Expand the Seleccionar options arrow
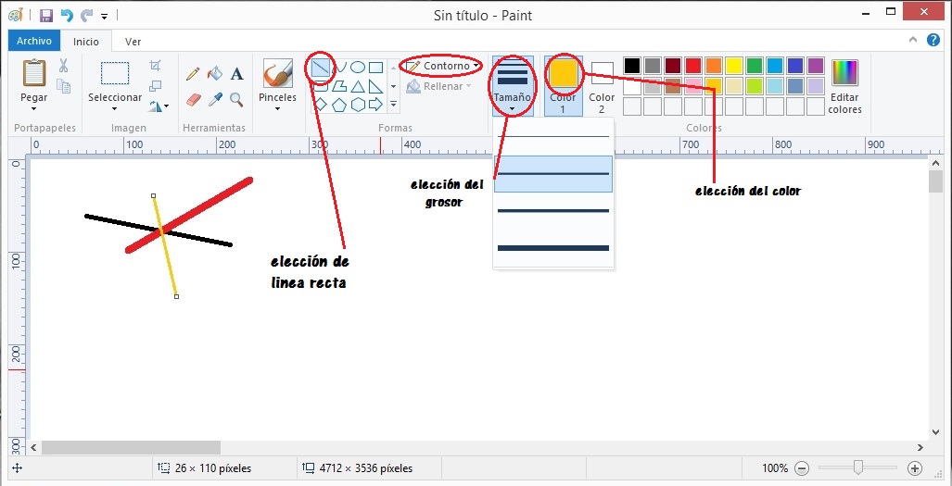This screenshot has width=952, height=486. pyautogui.click(x=115, y=109)
